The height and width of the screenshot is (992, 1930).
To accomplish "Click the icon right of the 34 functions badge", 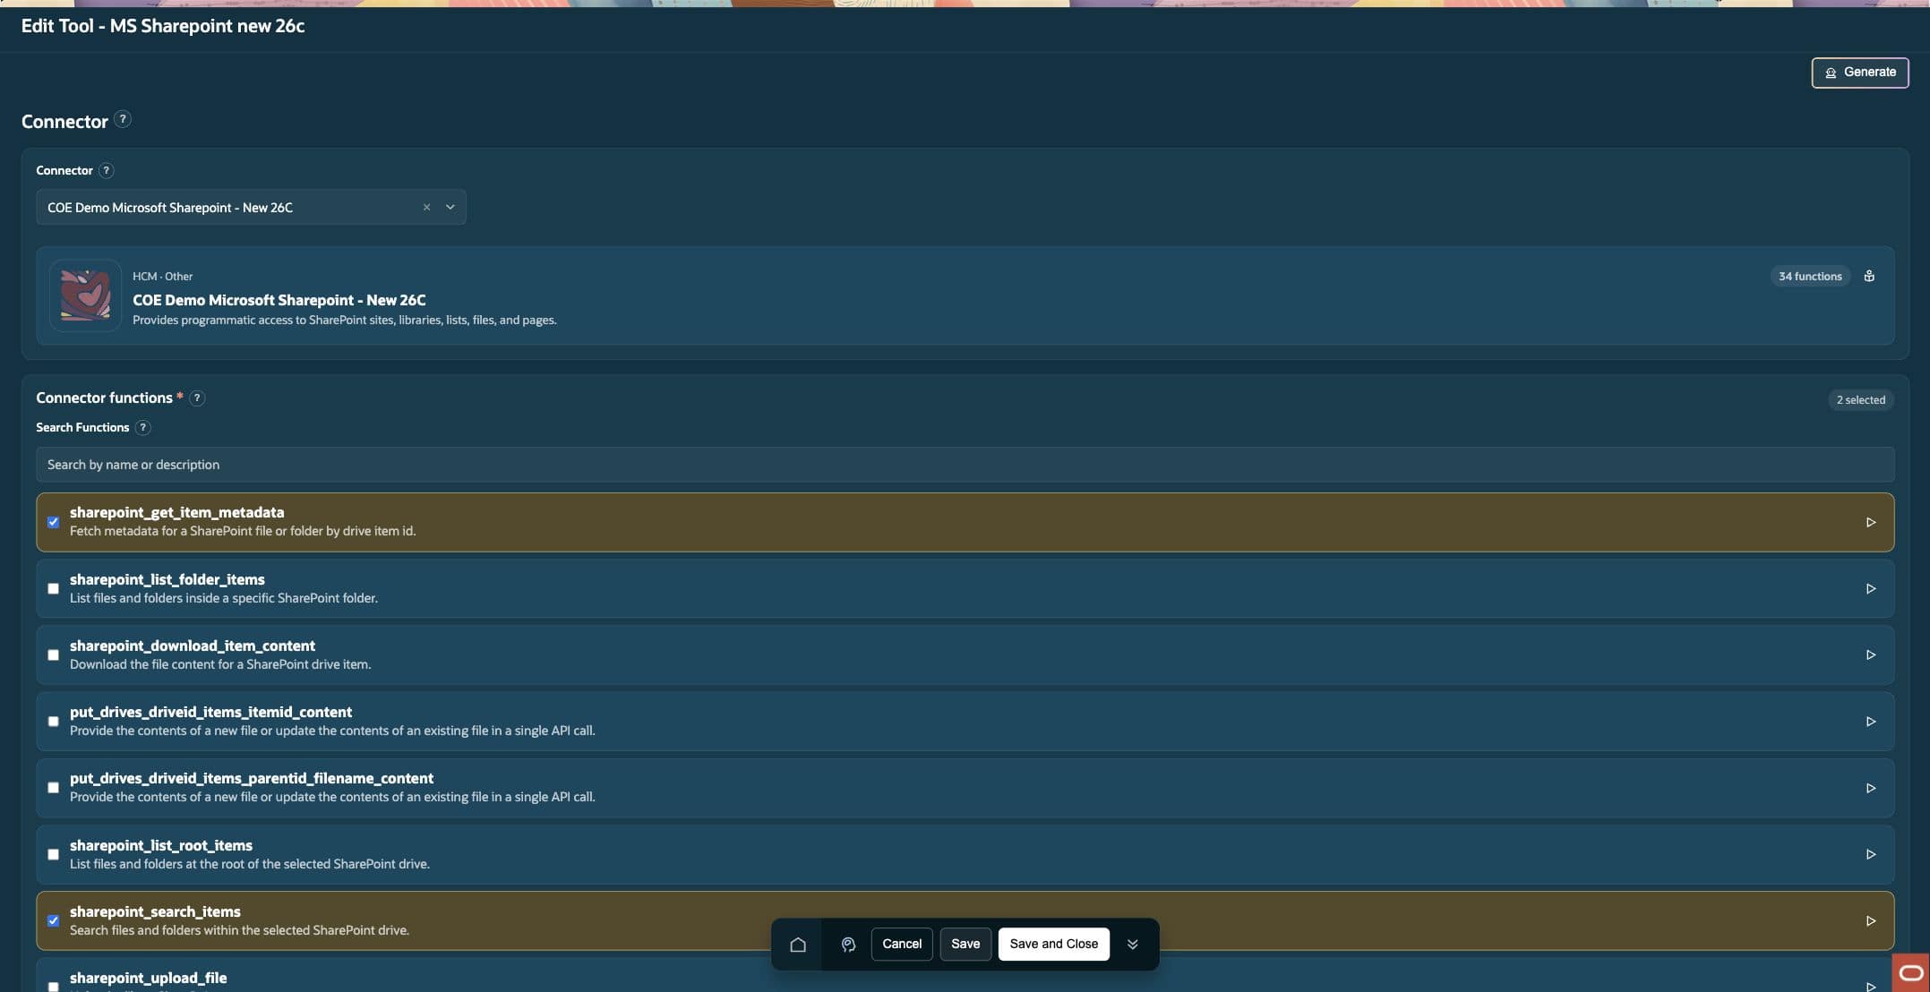I will 1869,276.
